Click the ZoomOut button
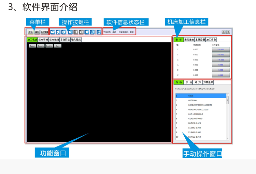 [49, 46]
